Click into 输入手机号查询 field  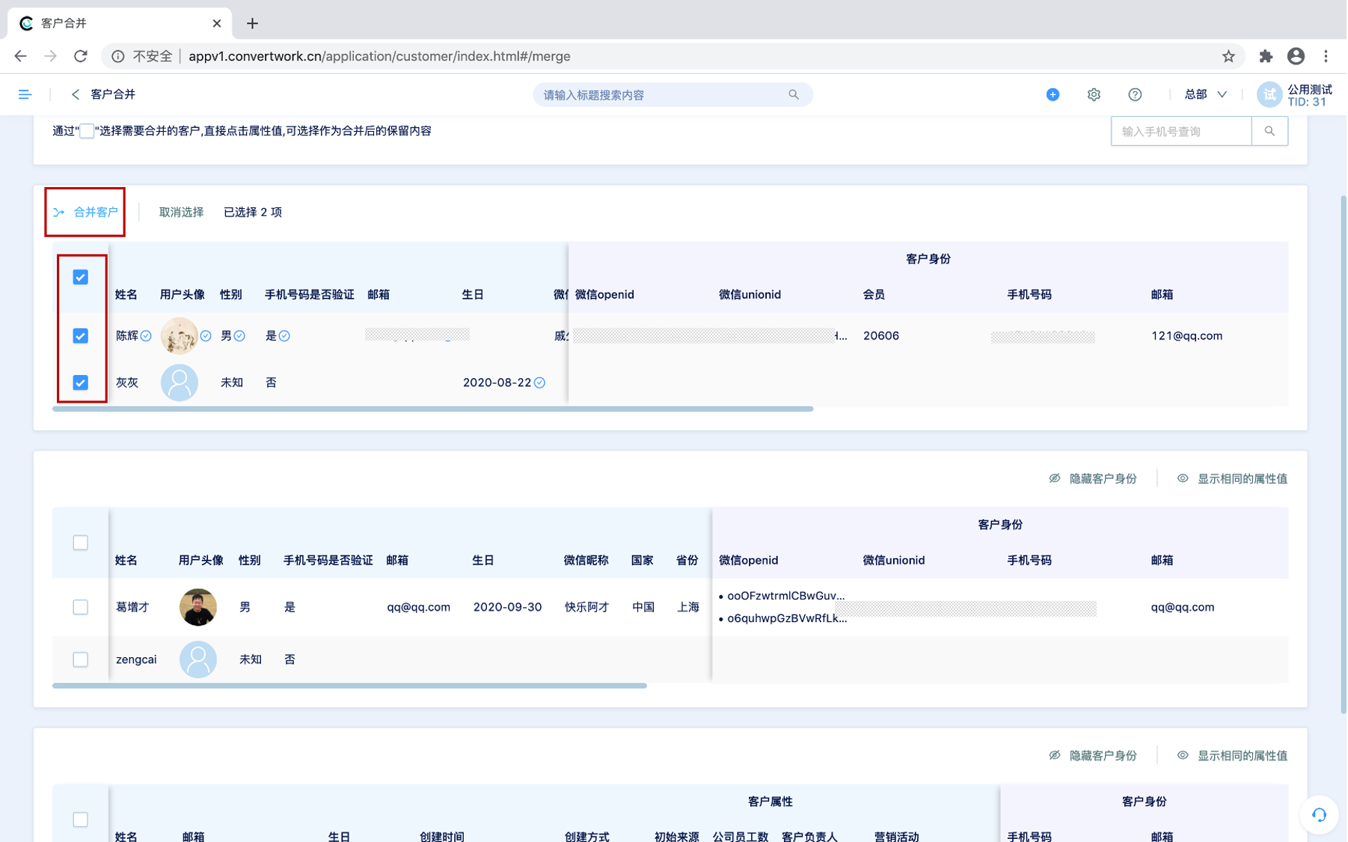click(1182, 131)
